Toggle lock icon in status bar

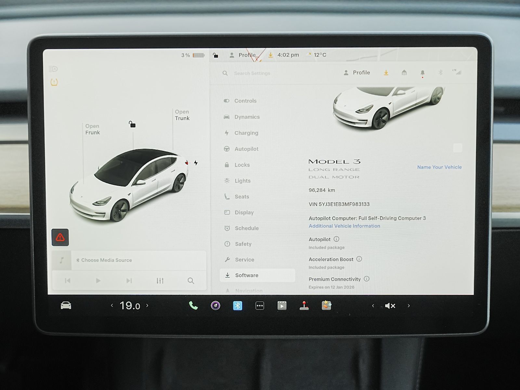point(215,55)
